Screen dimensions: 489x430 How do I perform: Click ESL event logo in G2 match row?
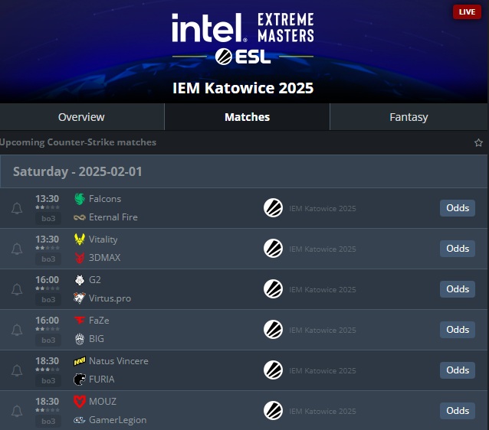coord(273,289)
